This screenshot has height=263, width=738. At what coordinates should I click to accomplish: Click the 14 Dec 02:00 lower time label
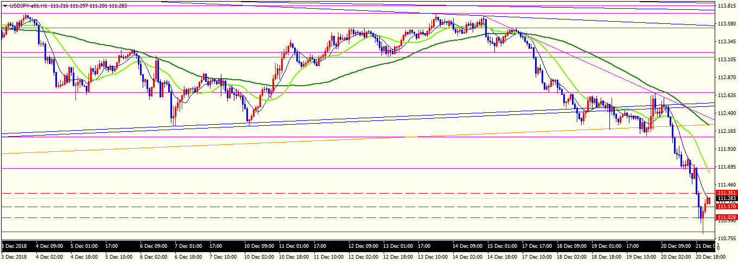tap(467, 256)
